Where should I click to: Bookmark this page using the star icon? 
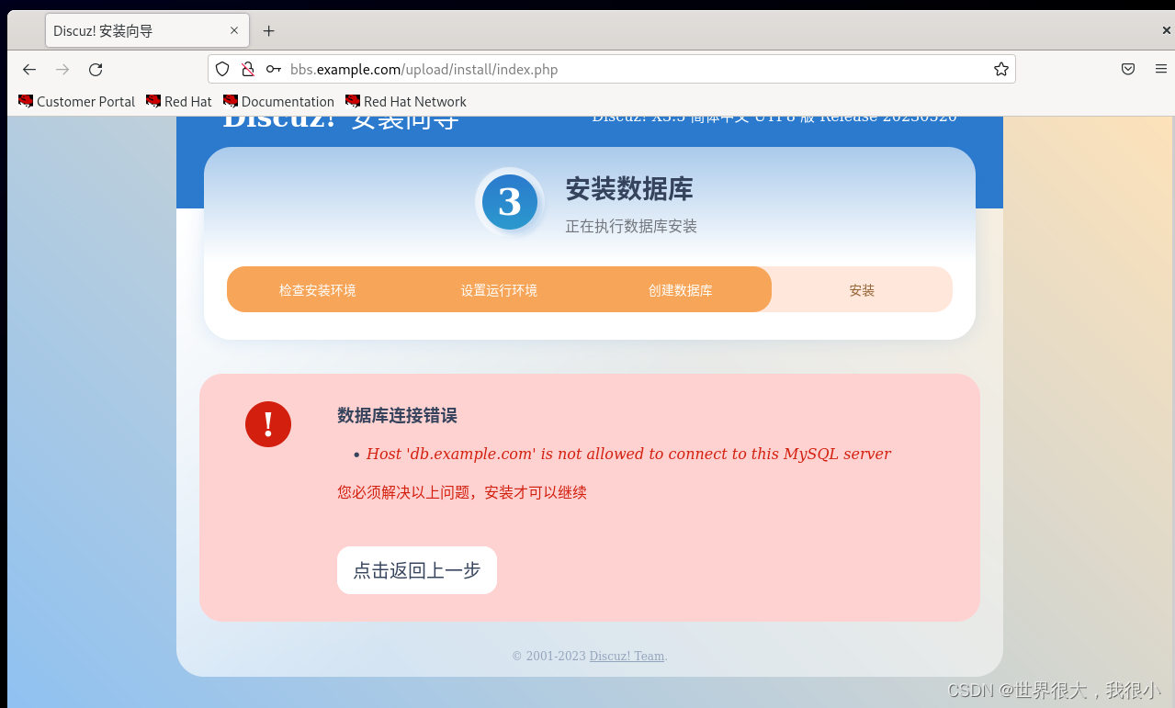pyautogui.click(x=1000, y=69)
